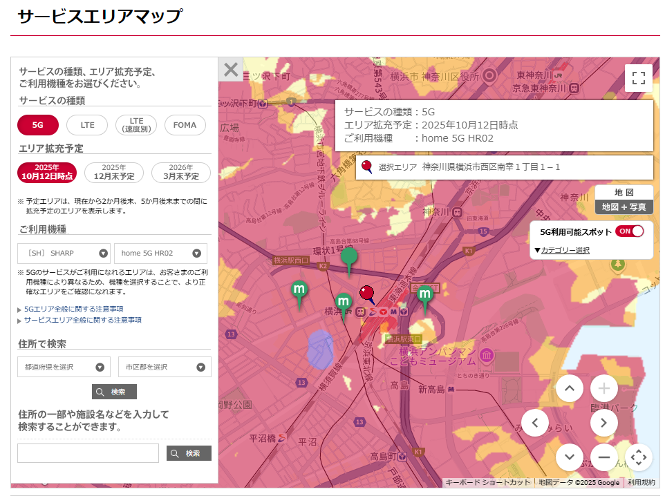
Task: Pan the map left with arrow
Action: coord(534,423)
